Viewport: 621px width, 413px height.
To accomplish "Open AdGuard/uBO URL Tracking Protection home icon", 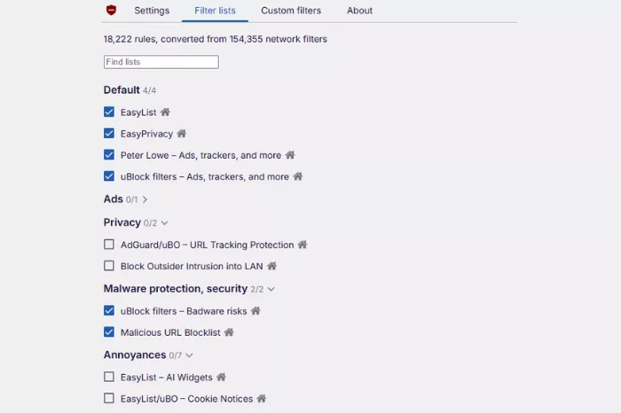I will (x=303, y=245).
